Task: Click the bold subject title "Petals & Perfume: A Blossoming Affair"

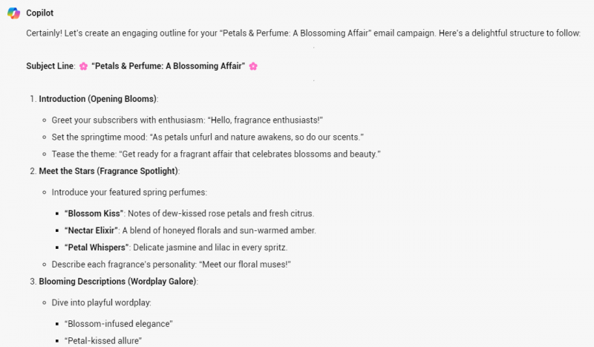Action: [x=168, y=66]
